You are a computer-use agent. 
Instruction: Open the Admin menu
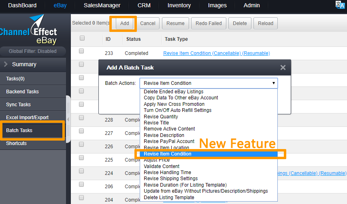click(251, 5)
